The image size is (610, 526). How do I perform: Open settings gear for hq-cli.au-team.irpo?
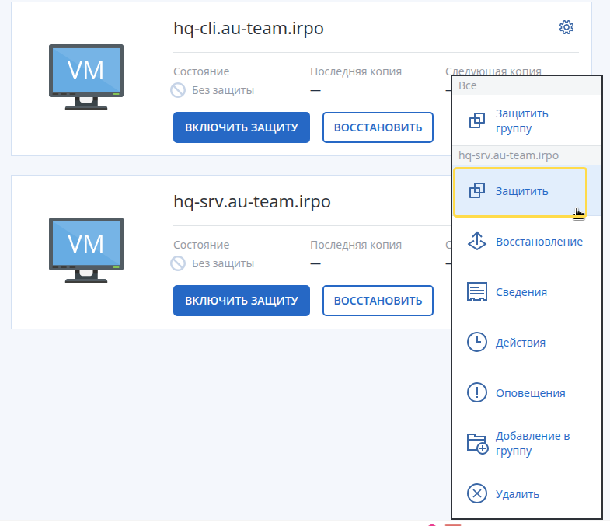click(x=566, y=27)
